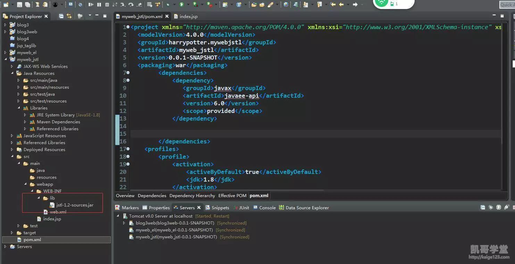The image size is (515, 264).
Task: Expand the myweb_el project node
Action: pyautogui.click(x=5, y=52)
